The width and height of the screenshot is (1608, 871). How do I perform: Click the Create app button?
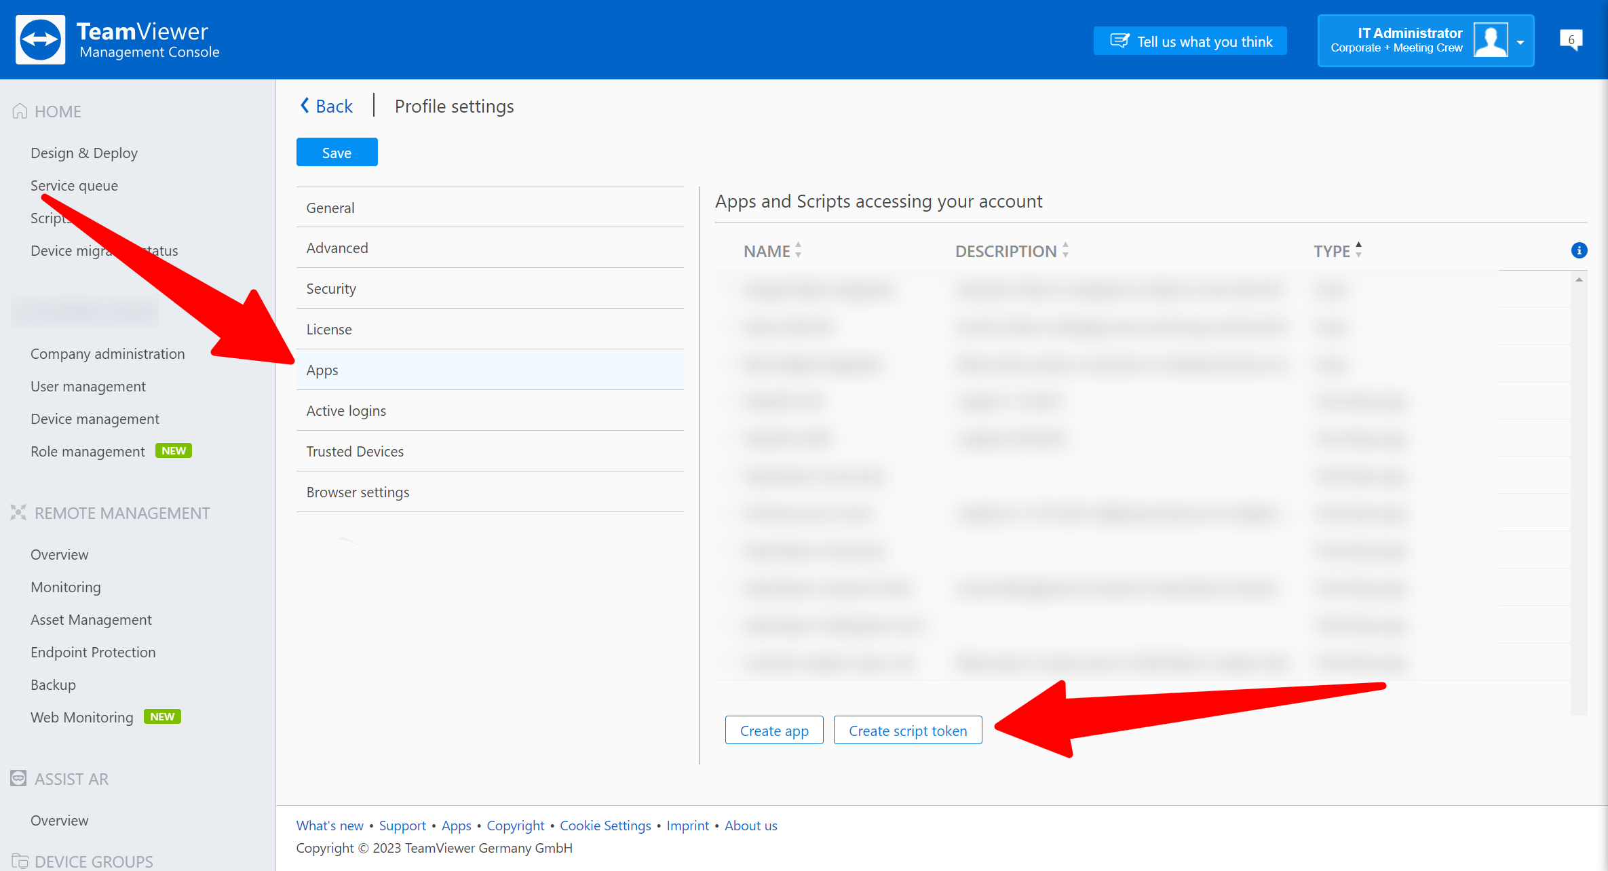tap(774, 731)
